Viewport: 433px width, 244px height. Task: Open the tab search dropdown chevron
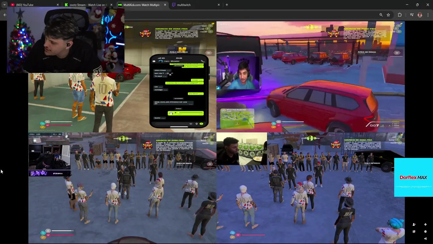(x=4, y=5)
